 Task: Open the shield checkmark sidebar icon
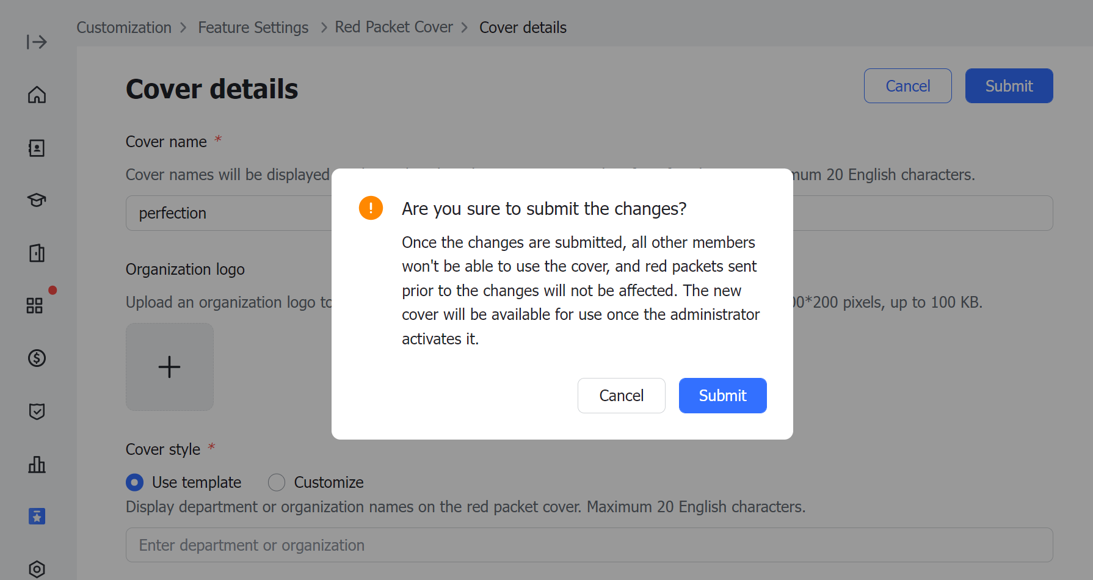[37, 411]
